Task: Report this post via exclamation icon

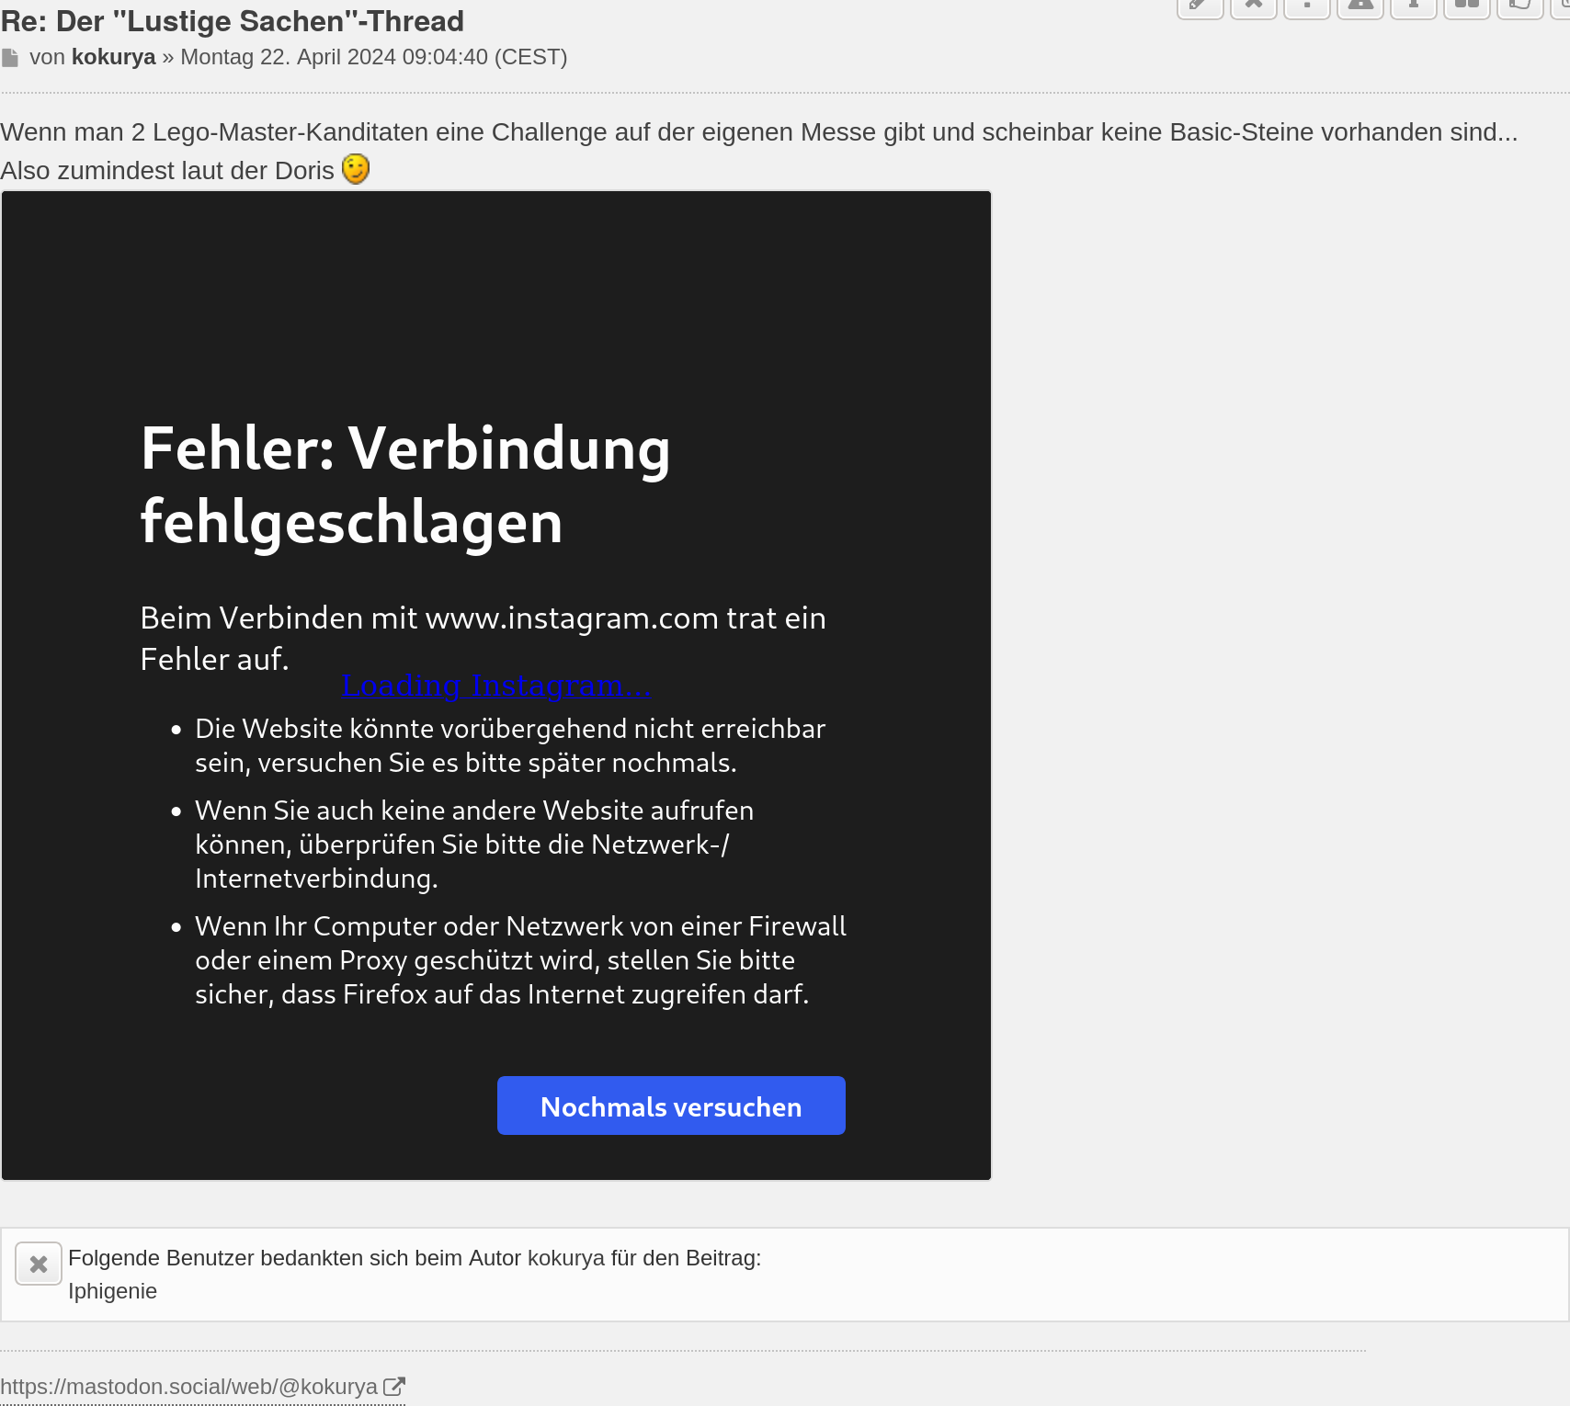Action: pyautogui.click(x=1307, y=6)
